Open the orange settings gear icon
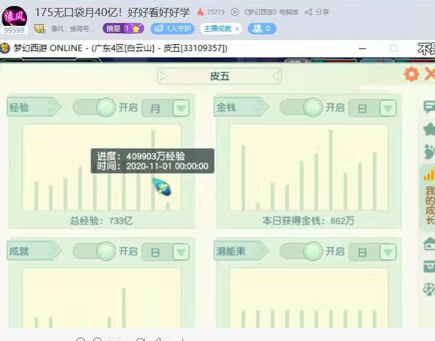 click(x=411, y=75)
